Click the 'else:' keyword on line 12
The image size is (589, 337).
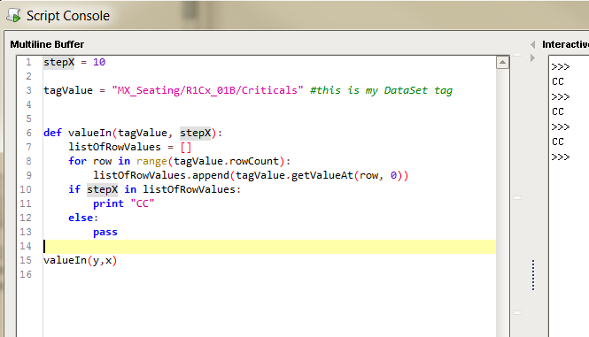[83, 218]
